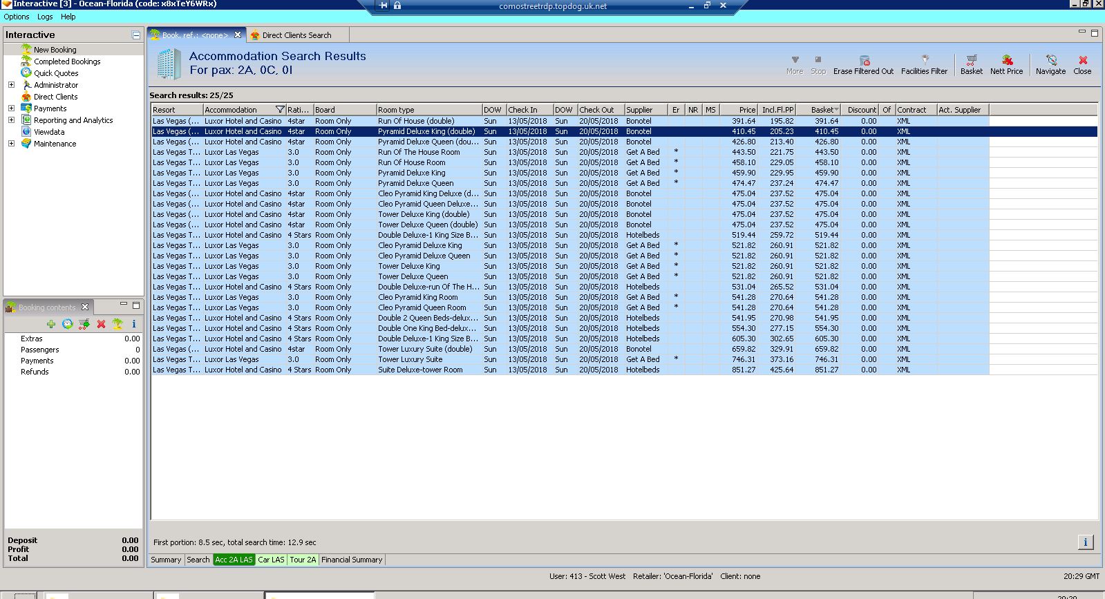Select the Search bottom tab
Screen dimensions: 1105x599
(198, 560)
